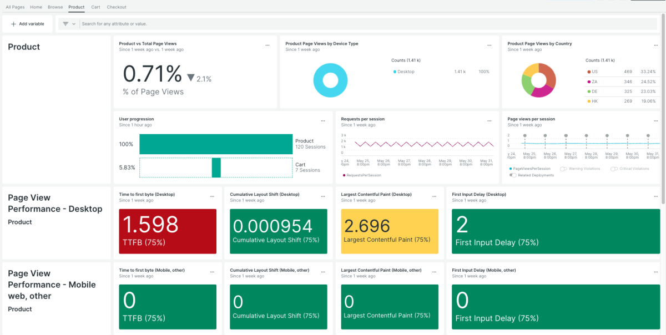Enable the Warning Violations toggle
Screen dimensions: 666x335
point(563,169)
